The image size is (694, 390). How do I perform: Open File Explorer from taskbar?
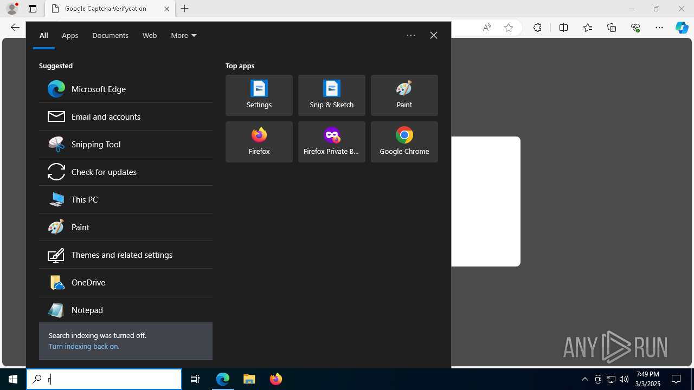pyautogui.click(x=249, y=379)
